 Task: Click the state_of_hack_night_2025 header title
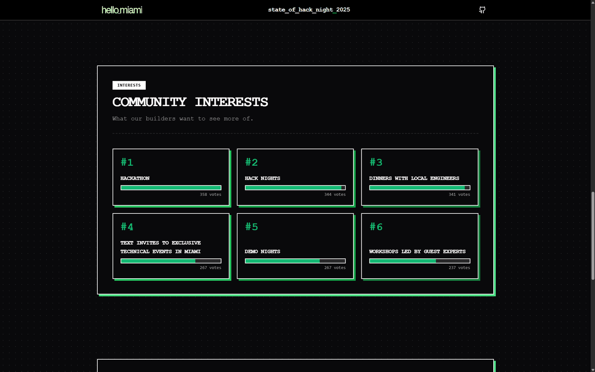(309, 10)
